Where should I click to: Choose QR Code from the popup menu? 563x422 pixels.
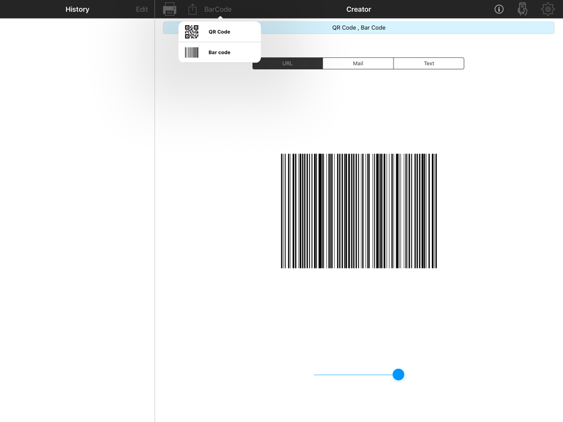220,32
